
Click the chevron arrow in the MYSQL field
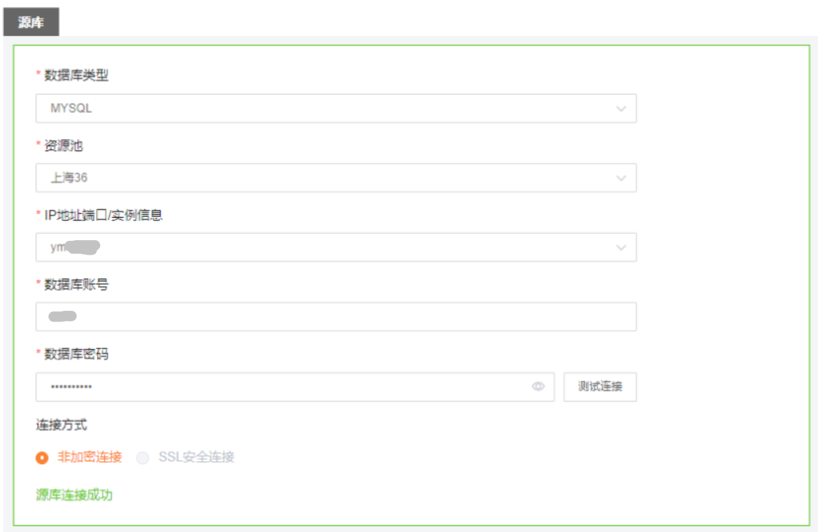pyautogui.click(x=621, y=108)
